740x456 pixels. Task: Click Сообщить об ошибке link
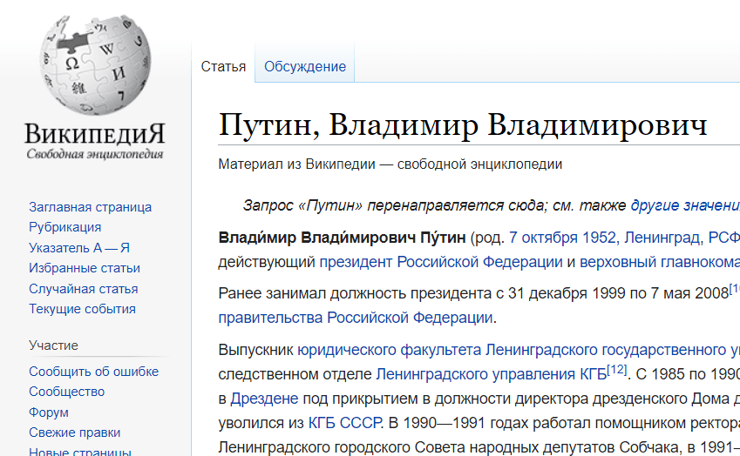(x=94, y=372)
